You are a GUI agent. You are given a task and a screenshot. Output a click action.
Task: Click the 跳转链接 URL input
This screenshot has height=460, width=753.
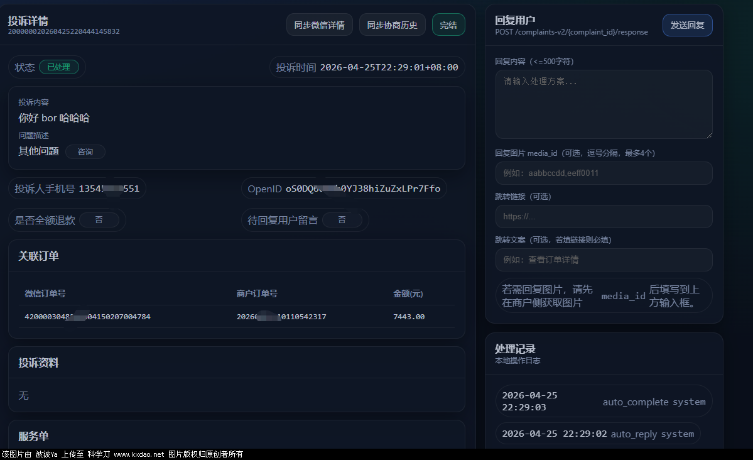tap(604, 216)
